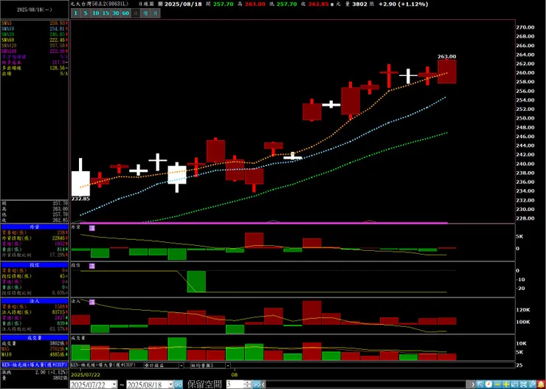Image resolution: width=546 pixels, height=389 pixels.
Task: Click the MA5 volume row
Action: coord(35,349)
